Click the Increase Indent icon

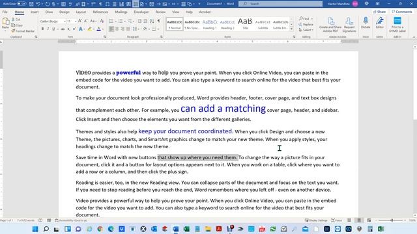tap(145, 21)
